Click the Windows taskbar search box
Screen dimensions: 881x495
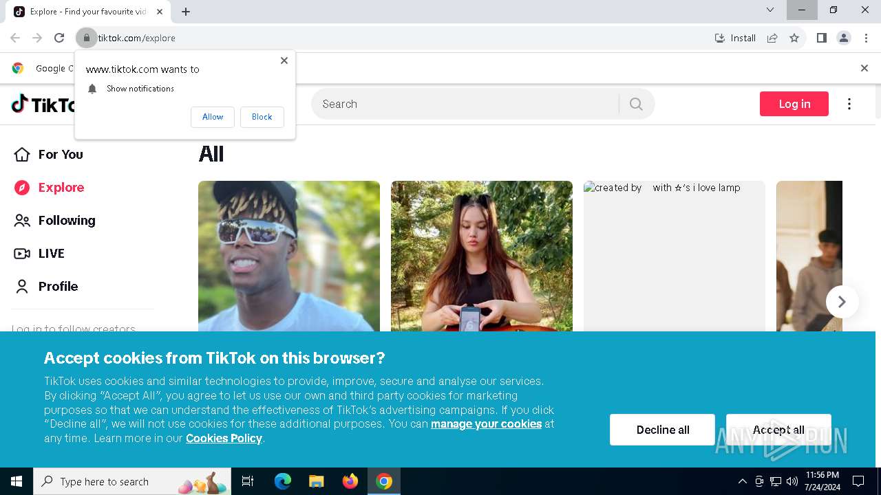[x=132, y=481]
